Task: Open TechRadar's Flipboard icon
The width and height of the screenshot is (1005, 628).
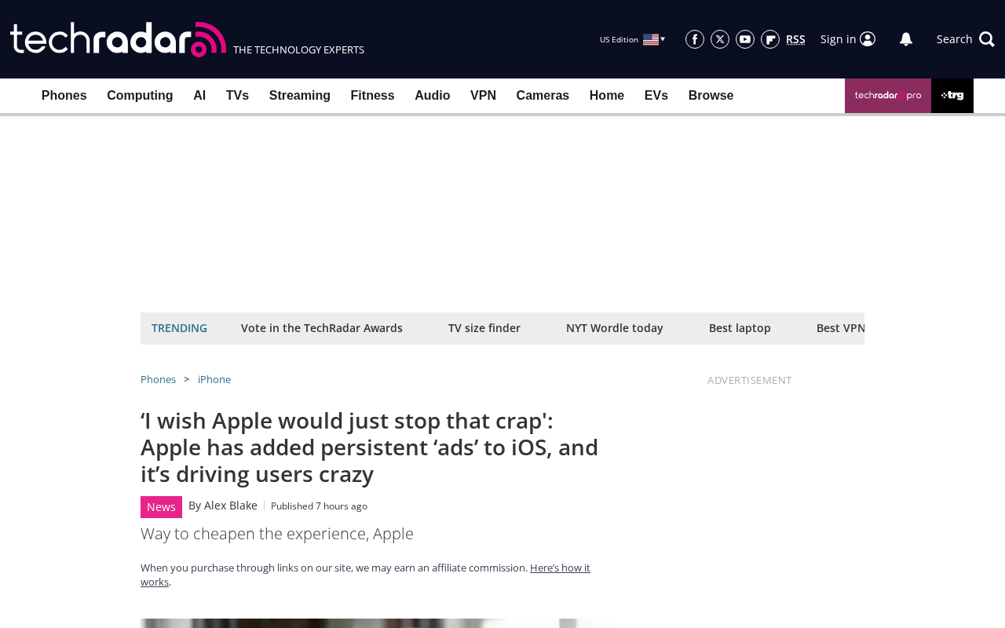Action: [x=770, y=39]
